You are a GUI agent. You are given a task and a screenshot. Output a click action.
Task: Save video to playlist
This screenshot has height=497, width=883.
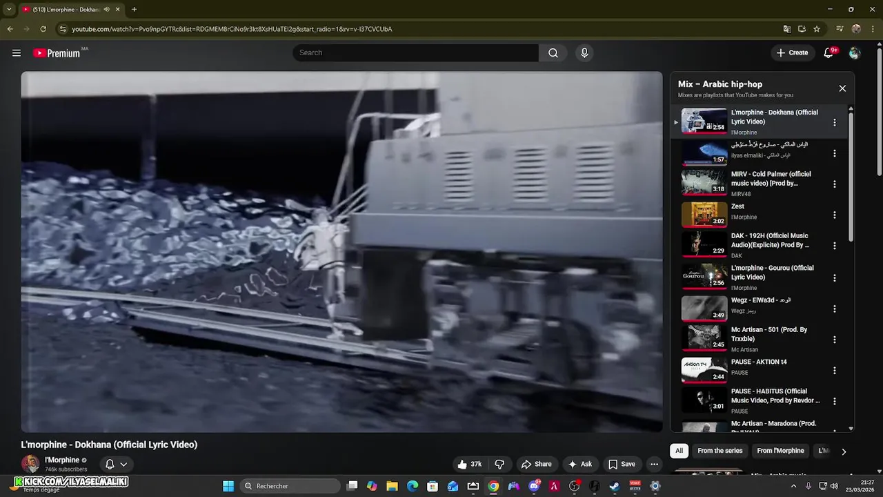(622, 465)
